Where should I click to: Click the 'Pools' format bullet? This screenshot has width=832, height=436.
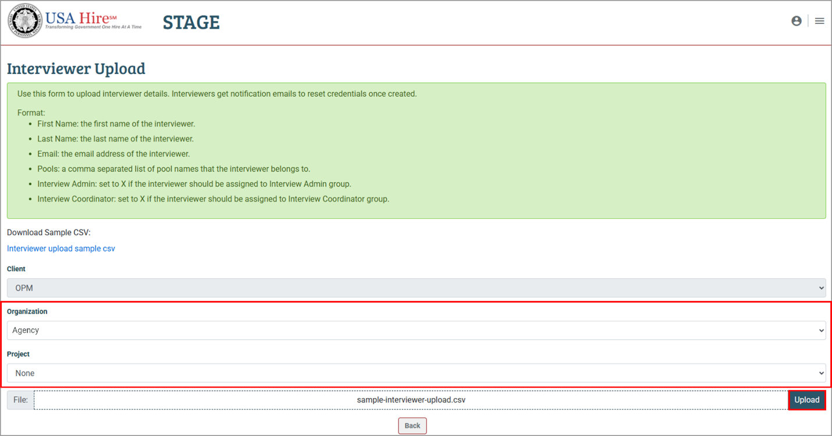(174, 169)
